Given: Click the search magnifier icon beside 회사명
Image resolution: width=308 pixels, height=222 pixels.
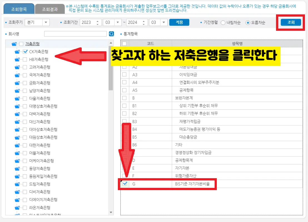Looking at the screenshot, I should coord(112,33).
